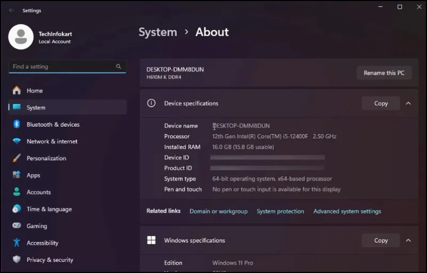Click the Personalization paintbrush icon
Screen dimensions: 427x273
coord(17,158)
